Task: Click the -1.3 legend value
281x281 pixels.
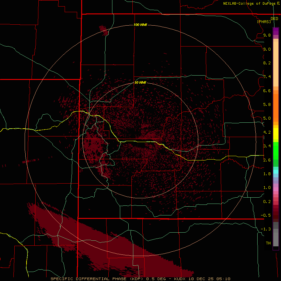Action: (266, 229)
